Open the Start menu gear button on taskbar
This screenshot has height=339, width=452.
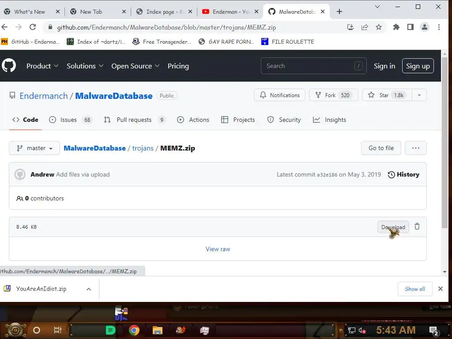coord(15,330)
